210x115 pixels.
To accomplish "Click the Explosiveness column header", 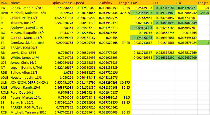I will tap(61, 3).
